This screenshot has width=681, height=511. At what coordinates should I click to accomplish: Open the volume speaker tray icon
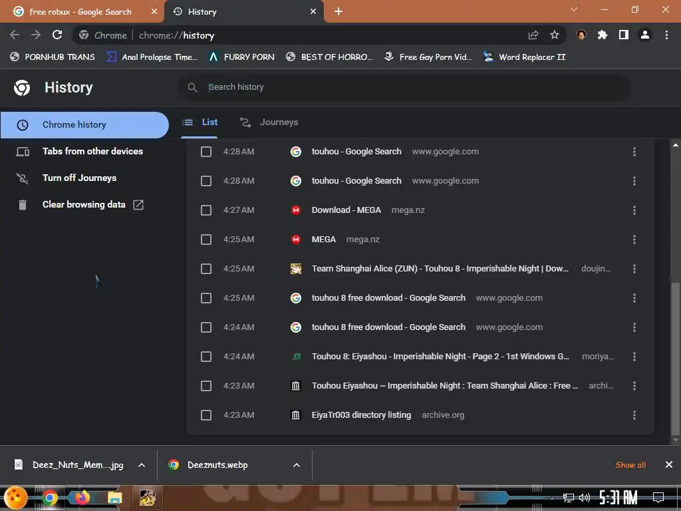pyautogui.click(x=585, y=498)
